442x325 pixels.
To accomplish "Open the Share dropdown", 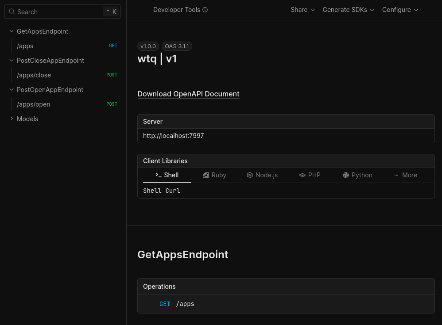I will [x=302, y=9].
